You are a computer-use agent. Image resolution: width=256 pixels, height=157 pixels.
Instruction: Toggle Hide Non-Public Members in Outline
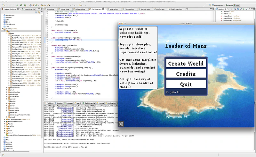(x=244, y=9)
